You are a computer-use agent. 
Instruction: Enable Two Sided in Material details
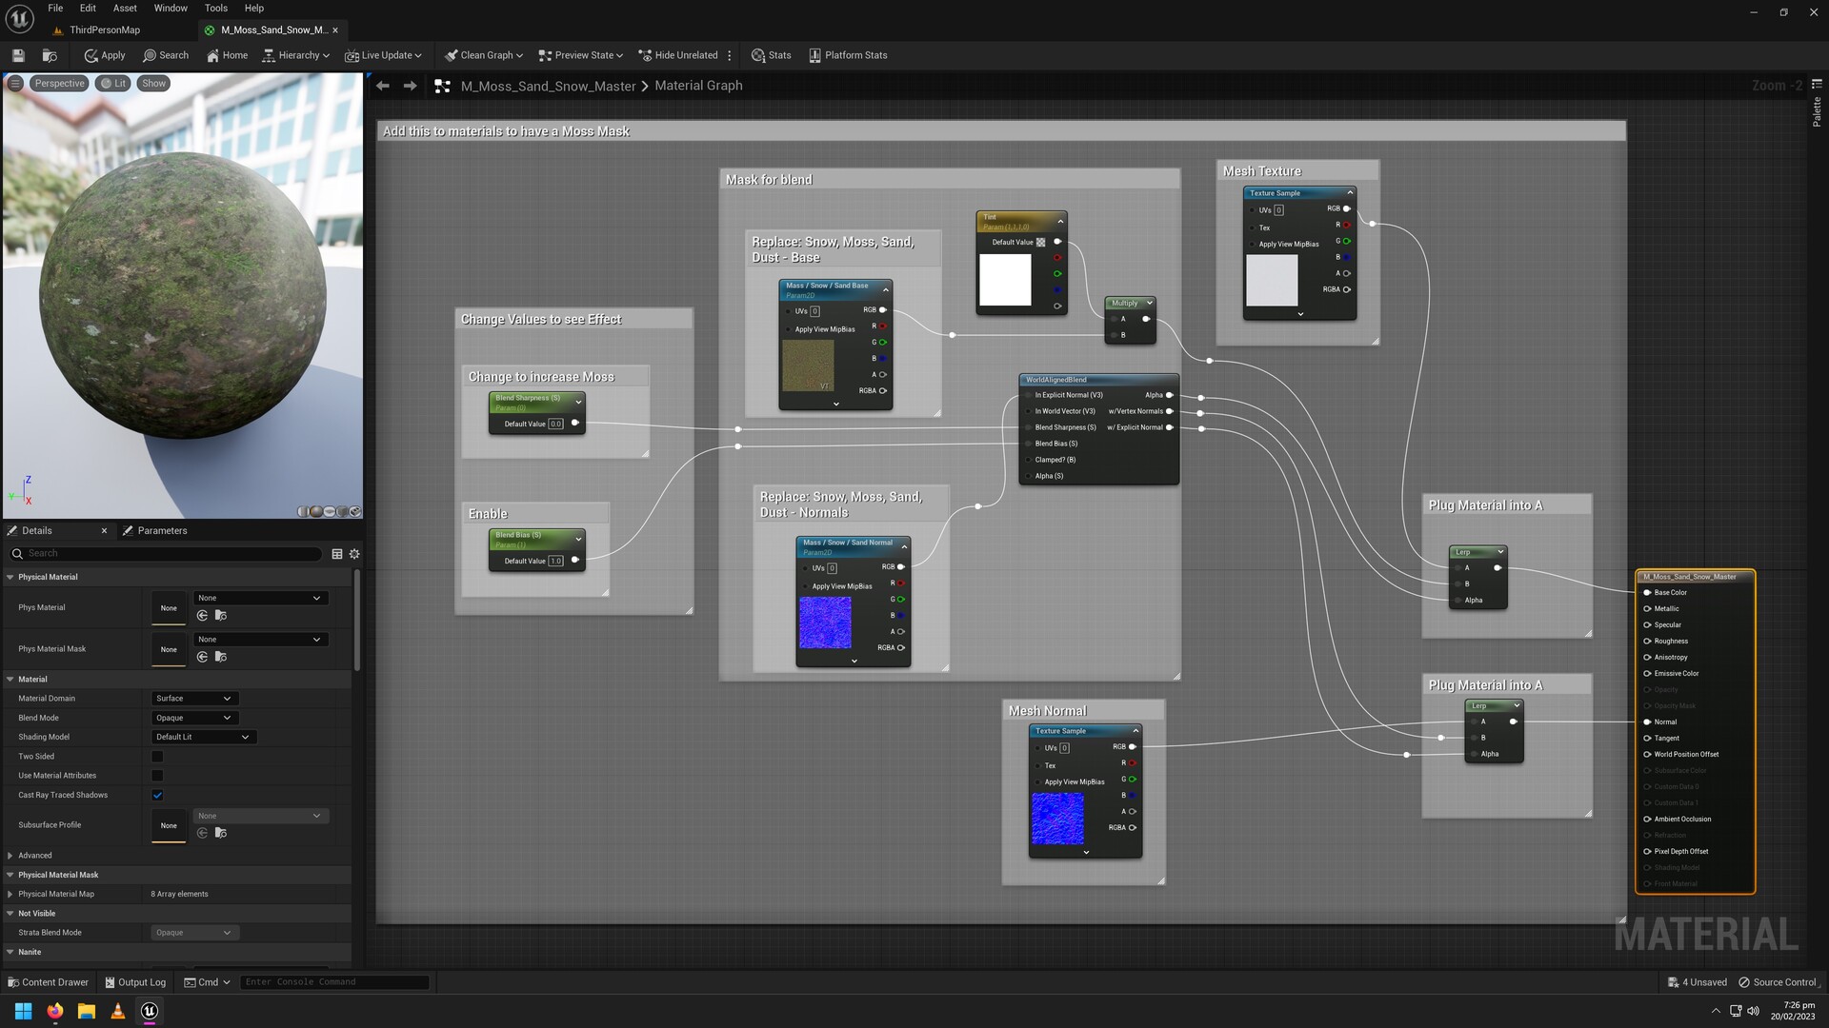point(157,756)
